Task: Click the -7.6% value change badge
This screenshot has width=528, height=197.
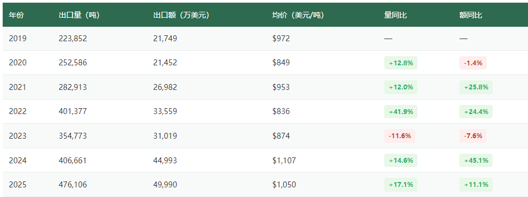Action: (473, 136)
